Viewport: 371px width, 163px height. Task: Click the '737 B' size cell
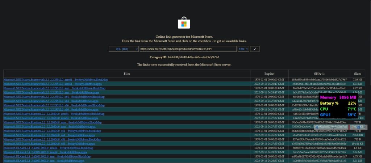coord(357,122)
